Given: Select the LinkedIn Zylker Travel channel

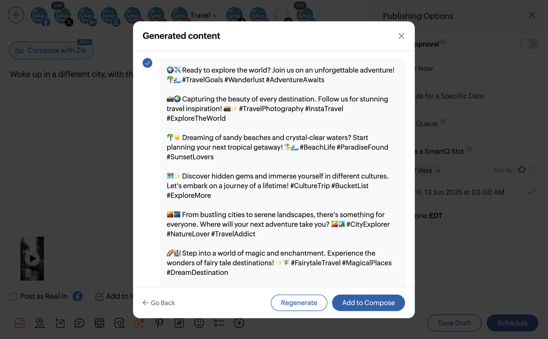Looking at the screenshot, I should 86,16.
